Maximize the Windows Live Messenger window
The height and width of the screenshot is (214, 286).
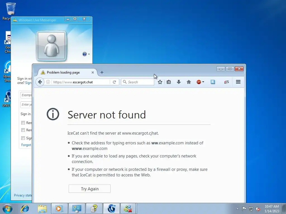pos(75,19)
